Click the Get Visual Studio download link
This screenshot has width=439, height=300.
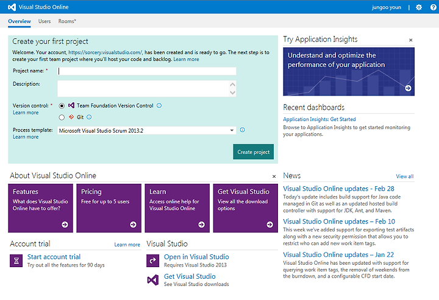pos(190,276)
